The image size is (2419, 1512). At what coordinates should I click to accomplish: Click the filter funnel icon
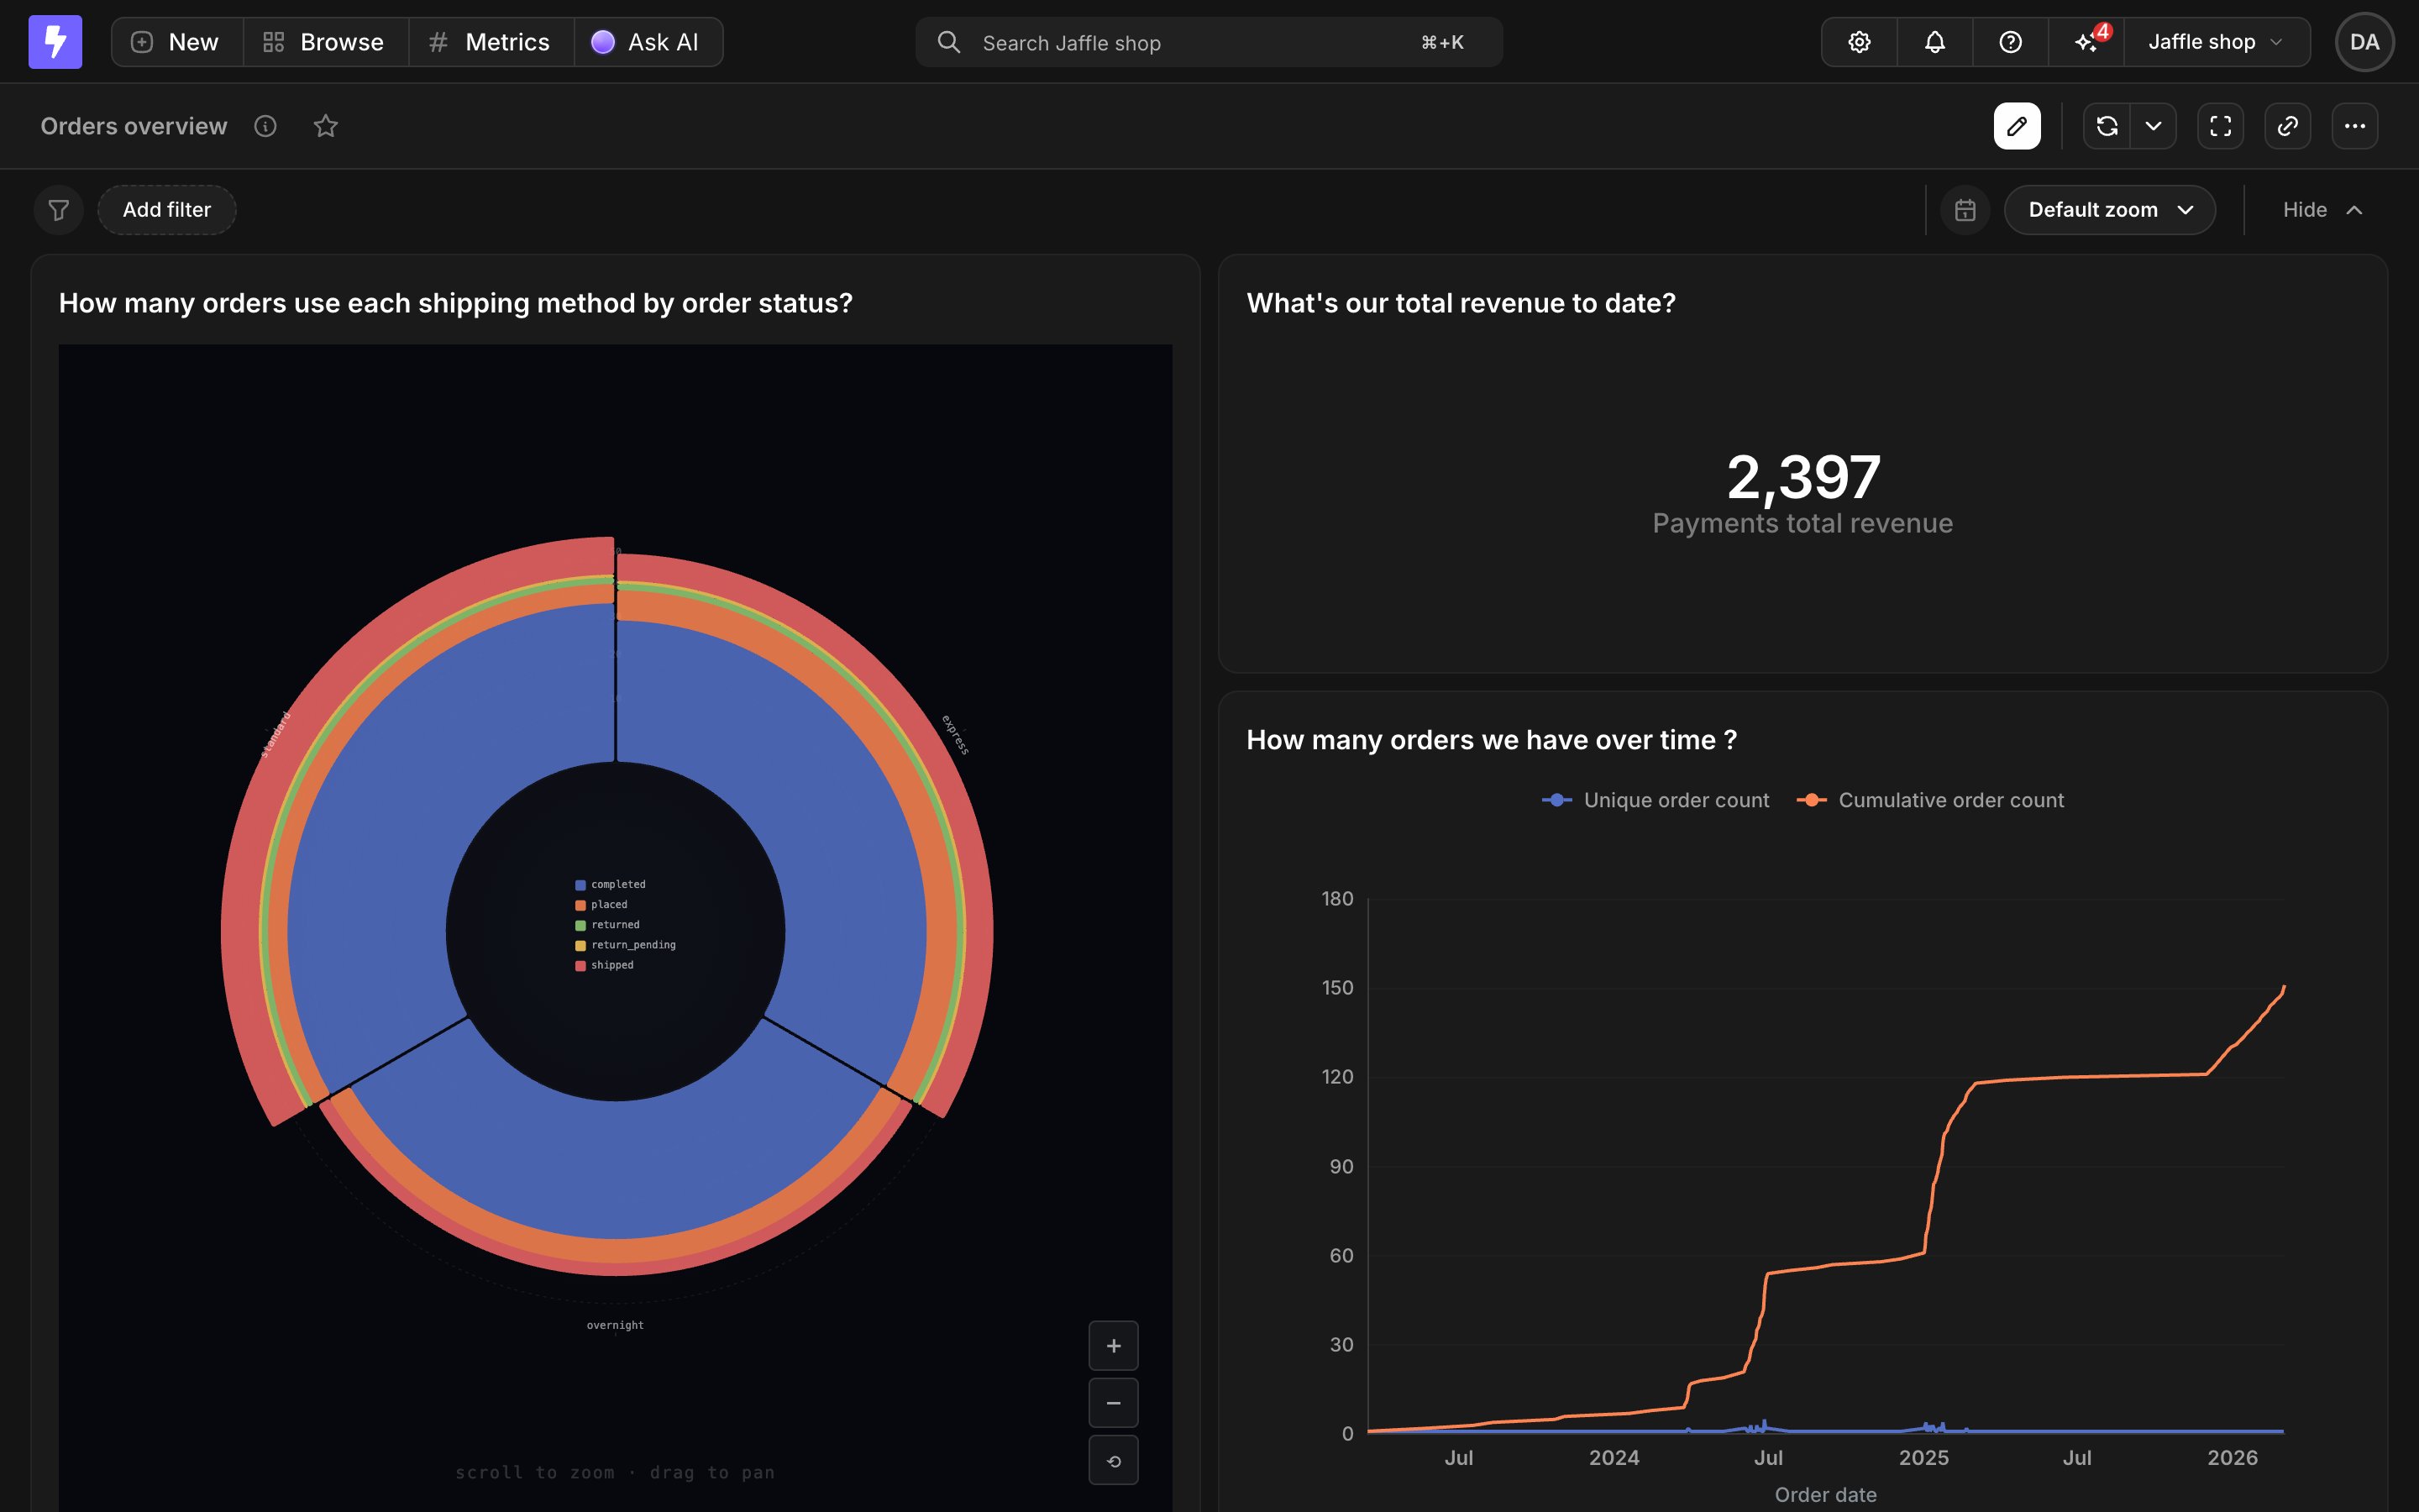pyautogui.click(x=59, y=210)
